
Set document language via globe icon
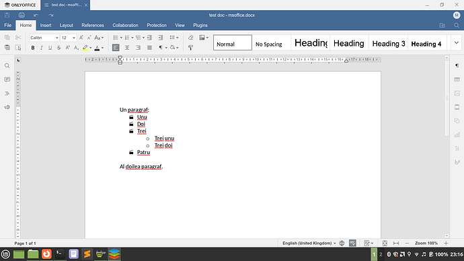point(342,244)
